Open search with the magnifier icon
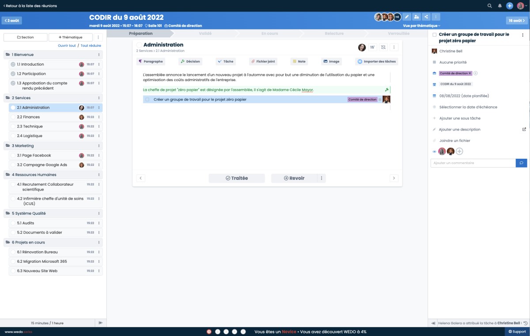This screenshot has height=336, width=530. [489, 6]
